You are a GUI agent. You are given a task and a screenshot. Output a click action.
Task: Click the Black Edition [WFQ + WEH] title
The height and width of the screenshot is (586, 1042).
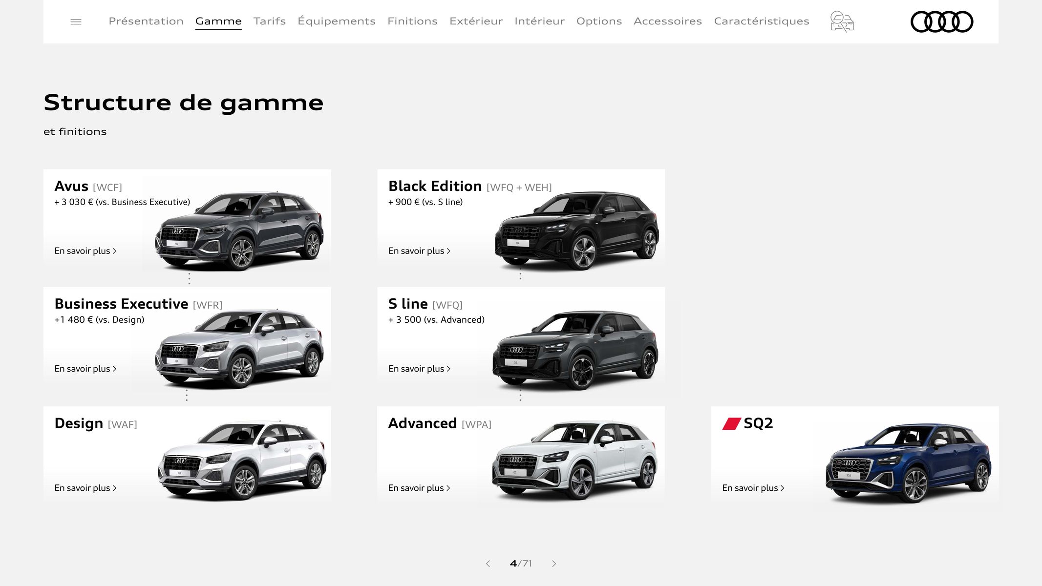470,187
